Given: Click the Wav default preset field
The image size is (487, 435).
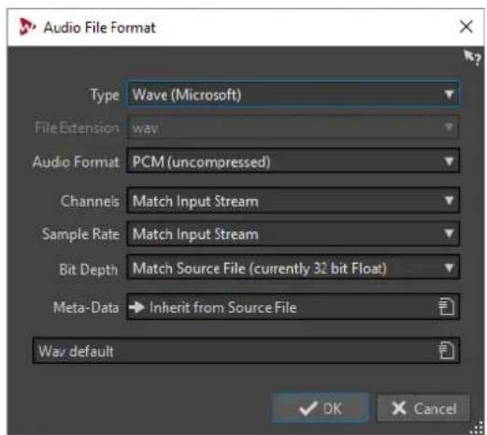Looking at the screenshot, I should (x=246, y=351).
